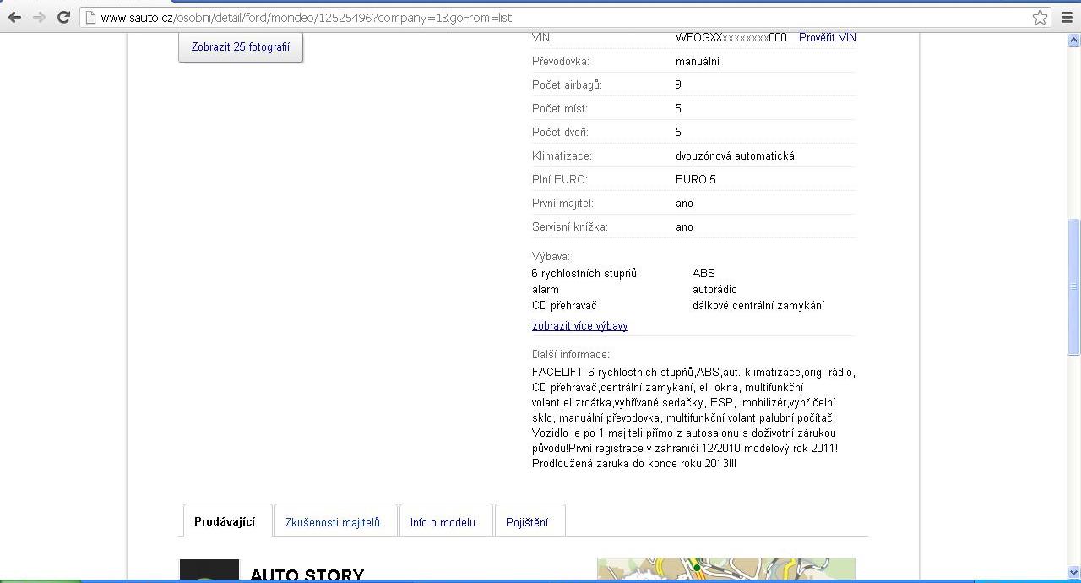Select the Prodávající tab
The width and height of the screenshot is (1081, 583).
click(225, 521)
